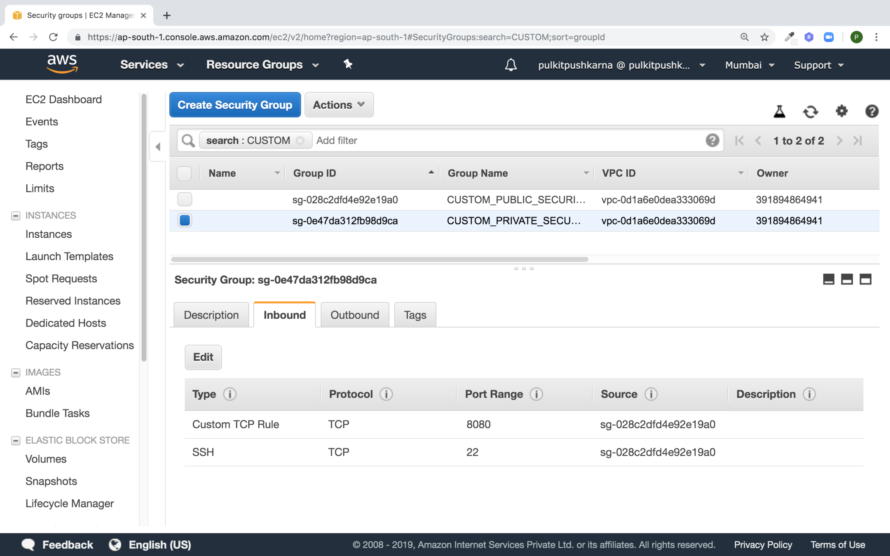Collapse the left navigation pane arrow

[x=157, y=147]
